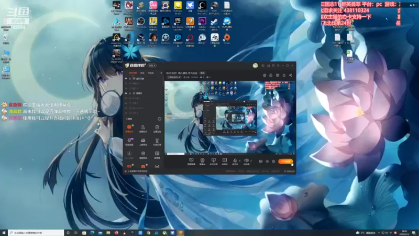
Task: Toggle visibility eye of the second source row
Action: coord(126,83)
